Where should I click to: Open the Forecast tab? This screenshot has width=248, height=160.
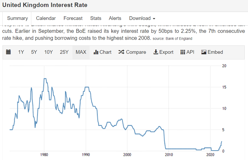pos(73,18)
